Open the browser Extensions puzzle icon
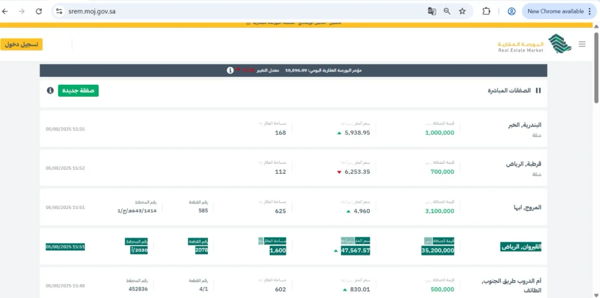The image size is (600, 298). click(486, 11)
